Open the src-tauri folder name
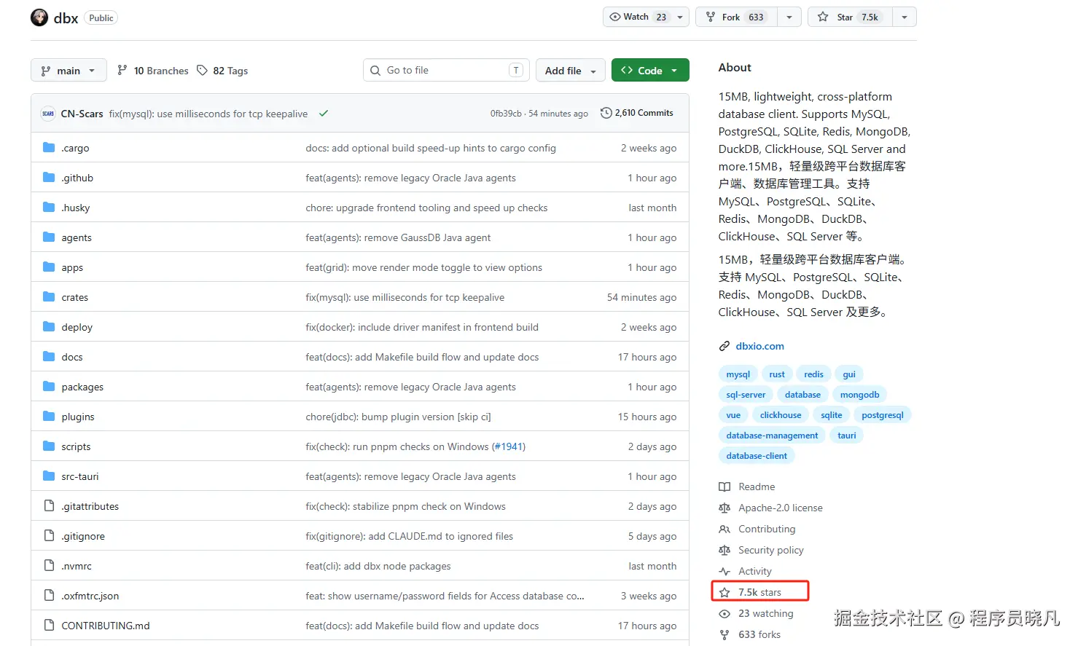Image resolution: width=1078 pixels, height=646 pixels. tap(80, 476)
